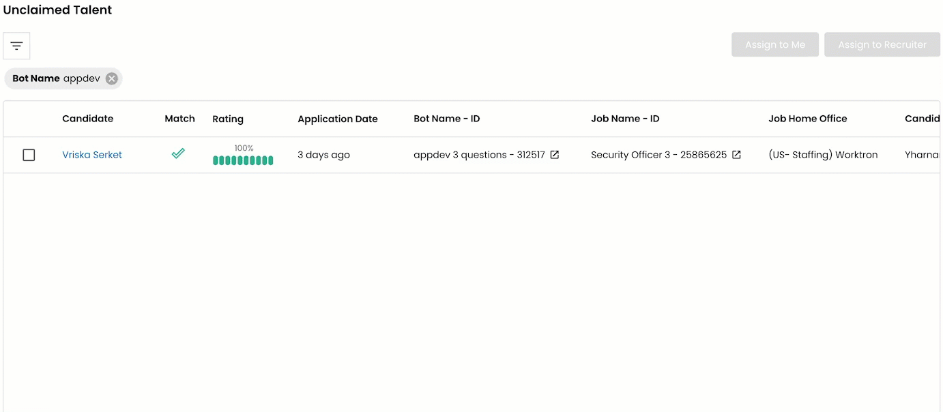The height and width of the screenshot is (412, 943).
Task: Sort by the Candidate column header
Action: pyautogui.click(x=87, y=119)
